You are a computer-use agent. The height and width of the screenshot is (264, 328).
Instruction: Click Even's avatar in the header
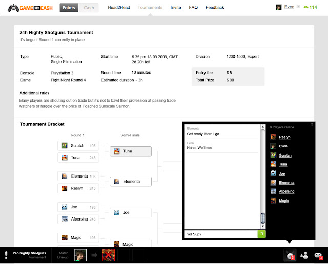(279, 7)
